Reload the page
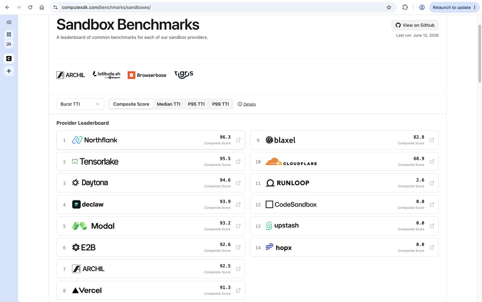This screenshot has height=302, width=482. 30,7
